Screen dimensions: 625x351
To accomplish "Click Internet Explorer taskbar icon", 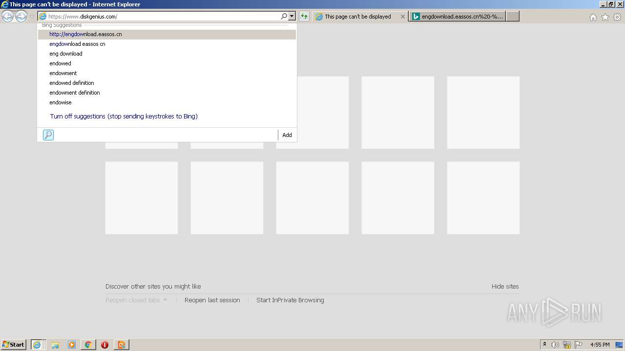I will click(x=38, y=345).
